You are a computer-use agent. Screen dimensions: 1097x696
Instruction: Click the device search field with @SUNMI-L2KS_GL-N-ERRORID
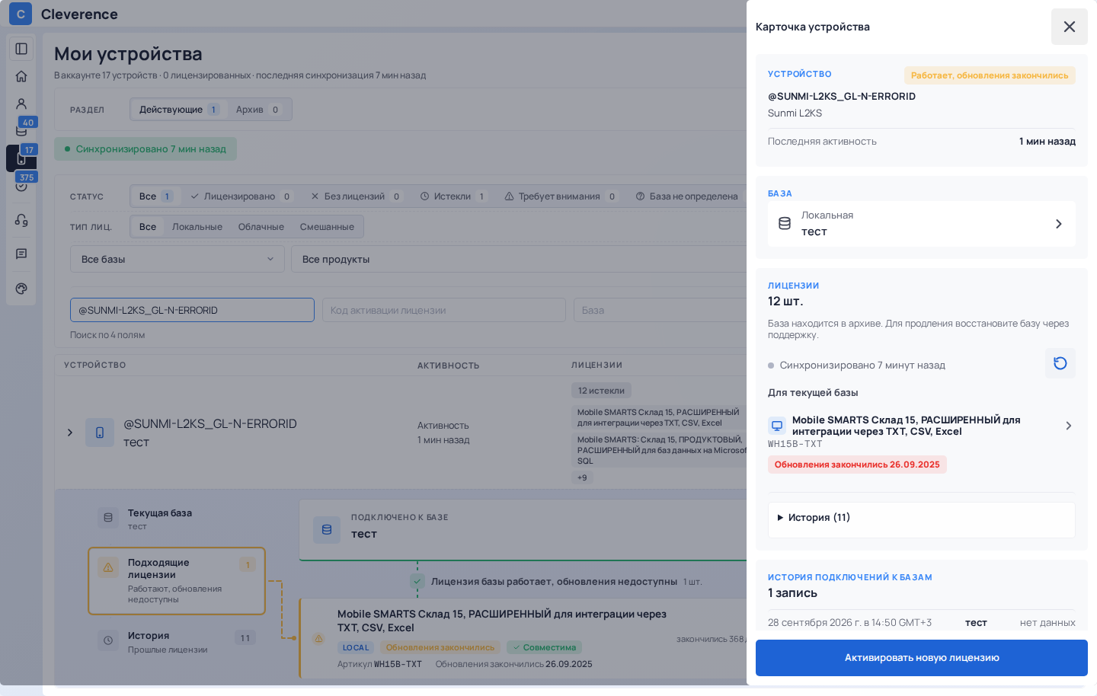pos(192,310)
